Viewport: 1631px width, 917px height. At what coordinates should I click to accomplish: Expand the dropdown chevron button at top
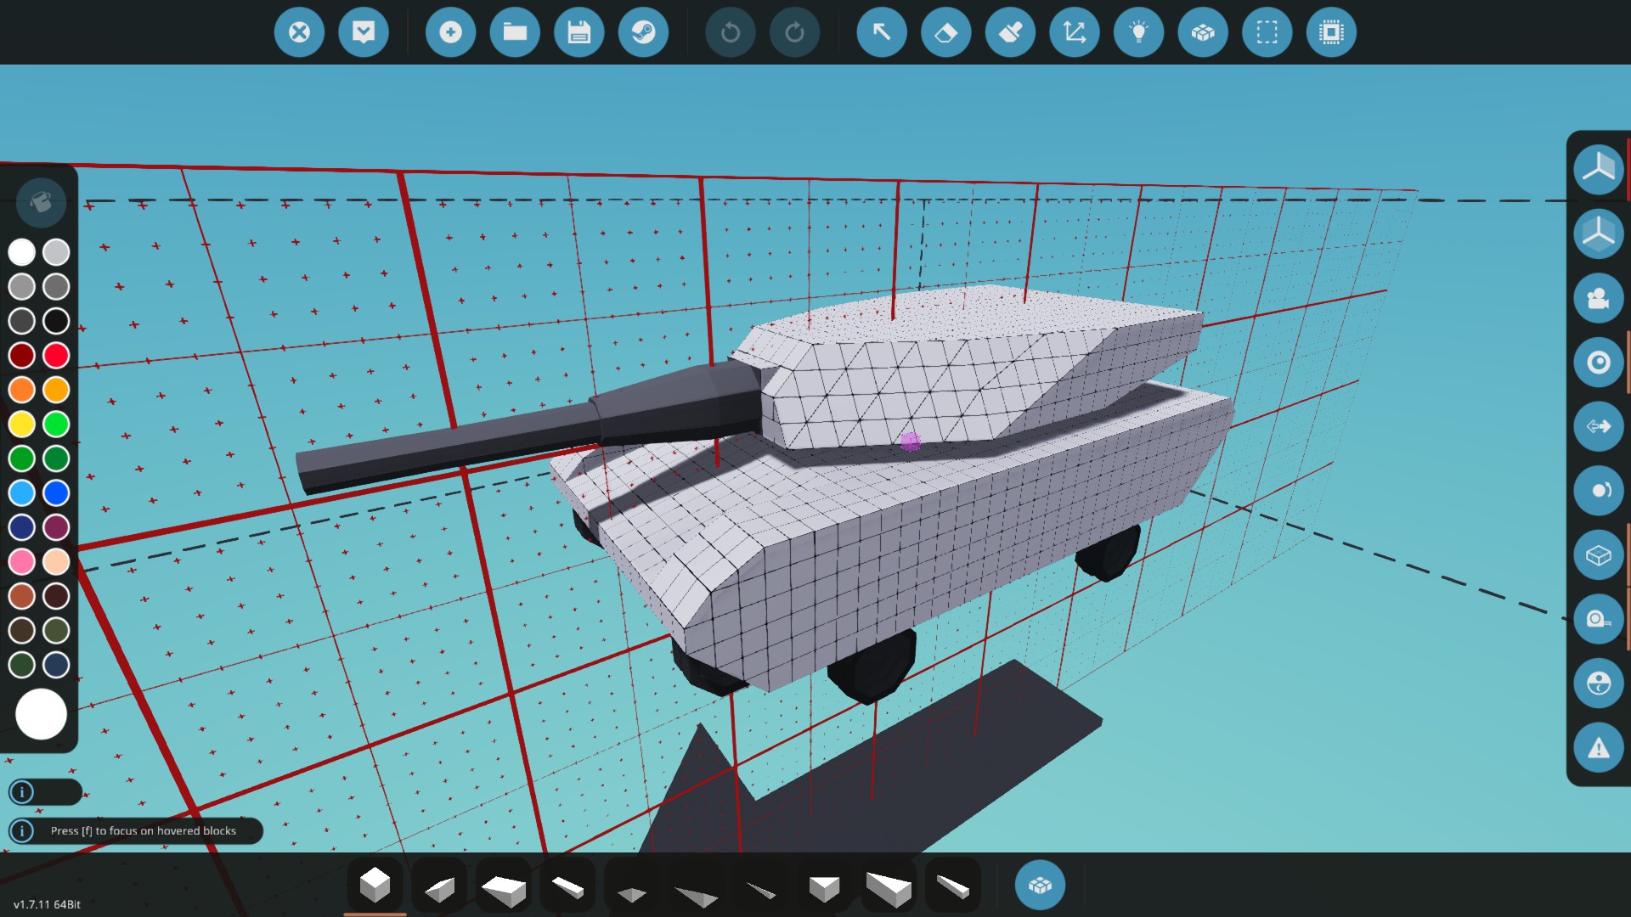(x=364, y=32)
